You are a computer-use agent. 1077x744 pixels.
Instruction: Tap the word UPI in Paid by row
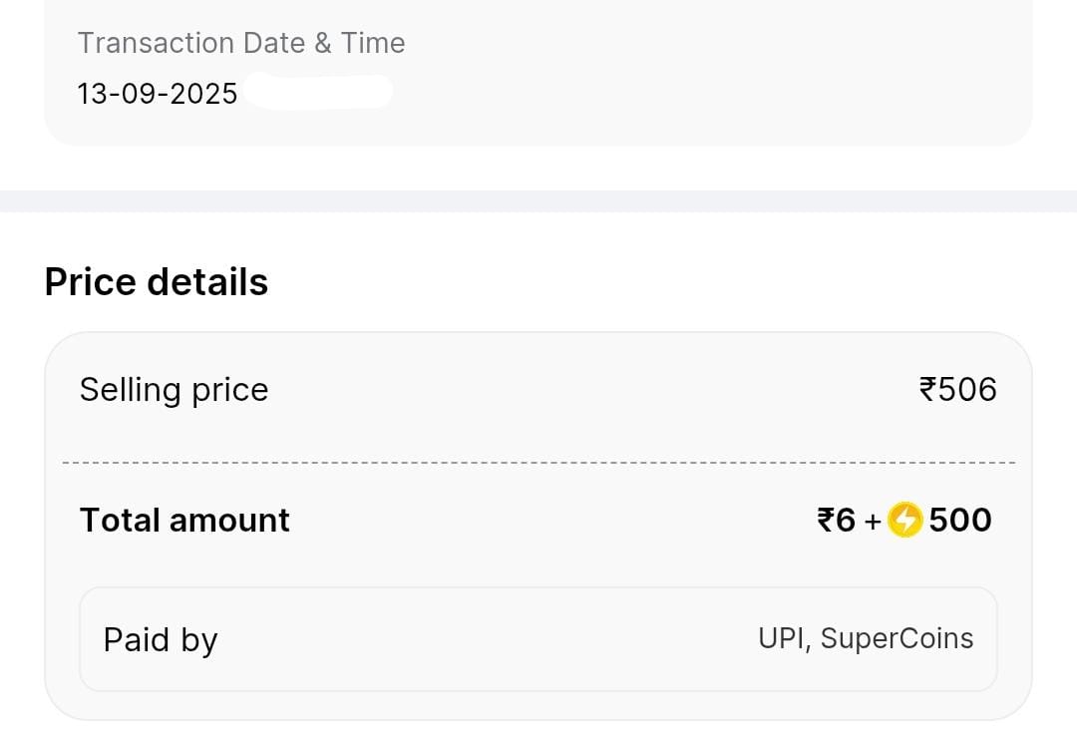781,638
